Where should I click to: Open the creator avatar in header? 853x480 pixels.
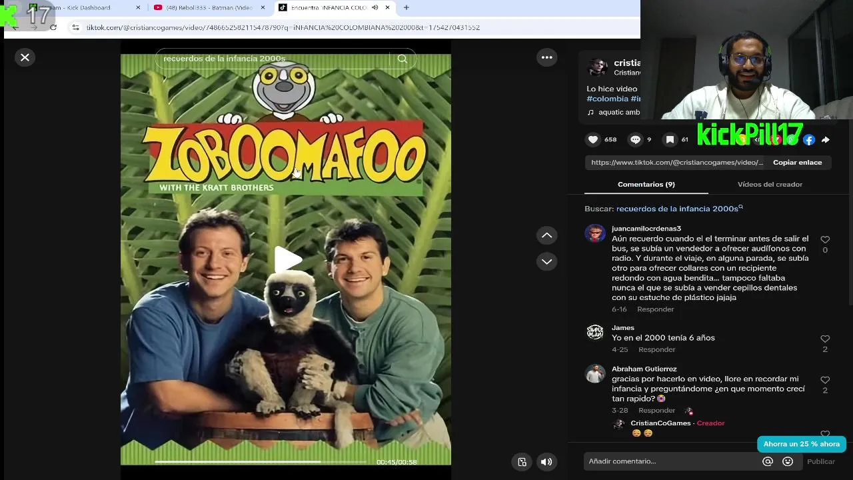pos(597,67)
